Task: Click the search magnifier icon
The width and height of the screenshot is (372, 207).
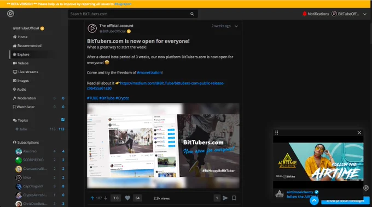Action: 192,14
